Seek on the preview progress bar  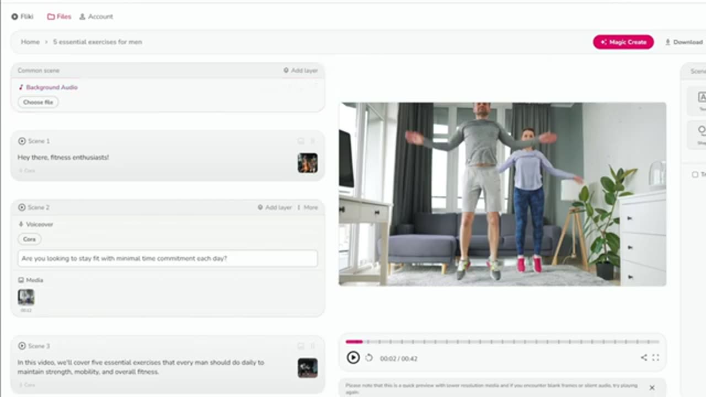[x=502, y=342]
